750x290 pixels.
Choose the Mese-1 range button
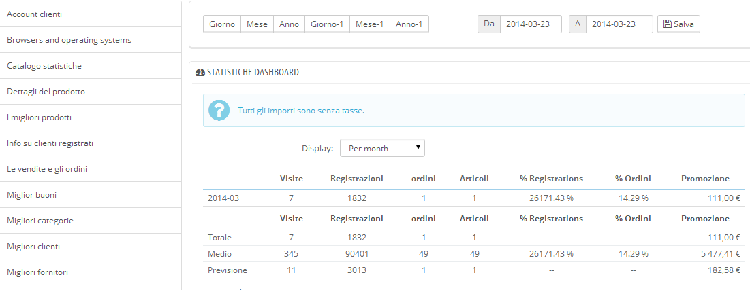(369, 24)
